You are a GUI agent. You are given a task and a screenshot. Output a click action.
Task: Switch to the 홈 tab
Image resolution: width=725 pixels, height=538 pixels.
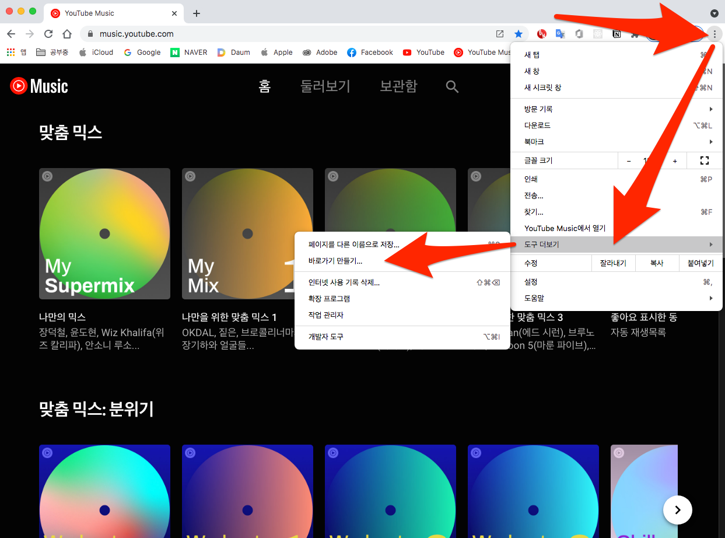[x=265, y=86]
